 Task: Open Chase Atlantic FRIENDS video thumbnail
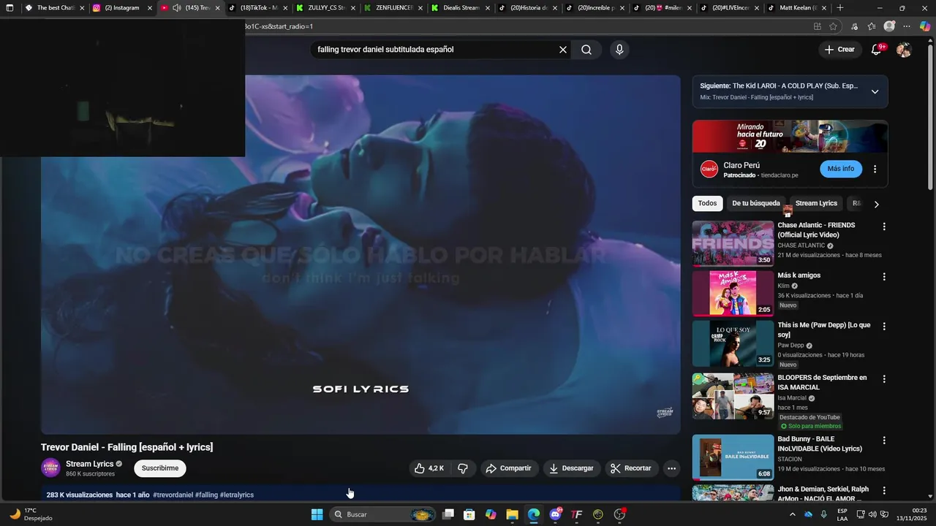pyautogui.click(x=733, y=243)
